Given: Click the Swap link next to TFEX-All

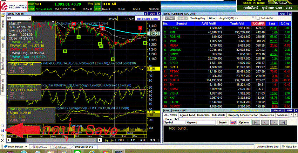Looking at the screenshot, I should coord(97,4).
